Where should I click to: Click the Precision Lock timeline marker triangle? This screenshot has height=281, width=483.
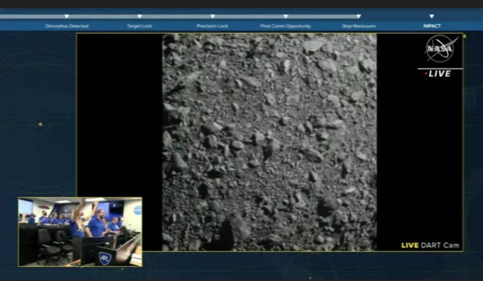pyautogui.click(x=212, y=17)
